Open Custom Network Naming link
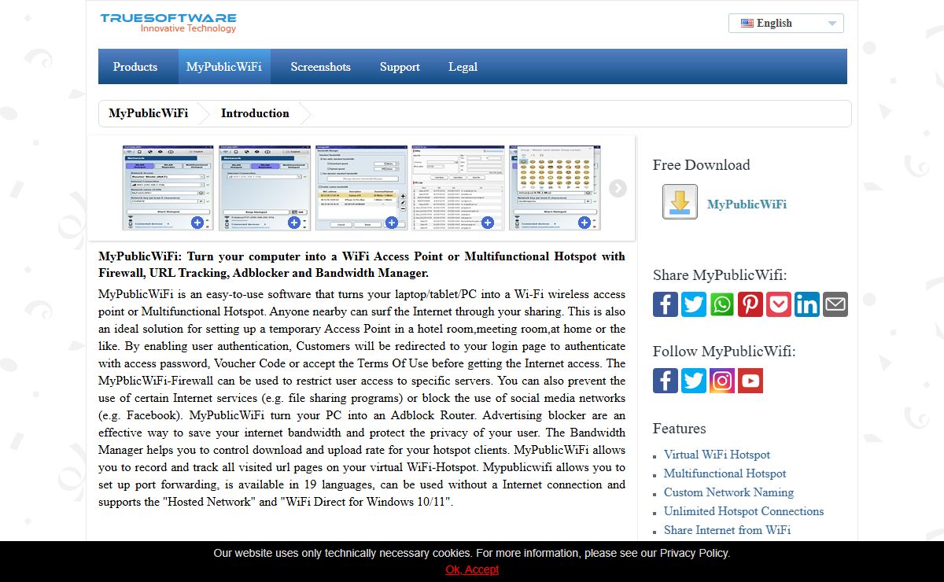Screen dimensions: 944x582 (728, 492)
